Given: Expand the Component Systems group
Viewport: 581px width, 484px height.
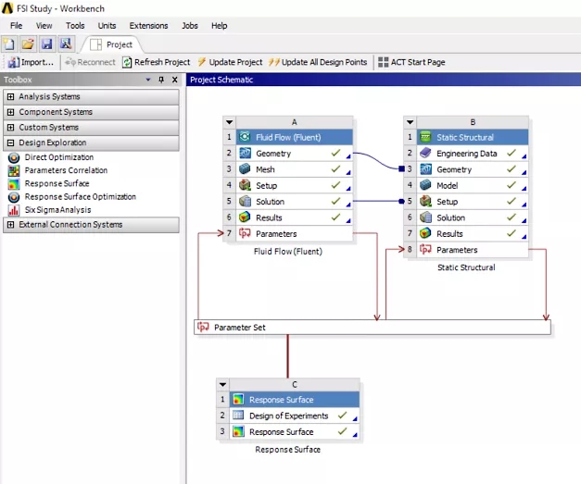Looking at the screenshot, I should click(11, 112).
